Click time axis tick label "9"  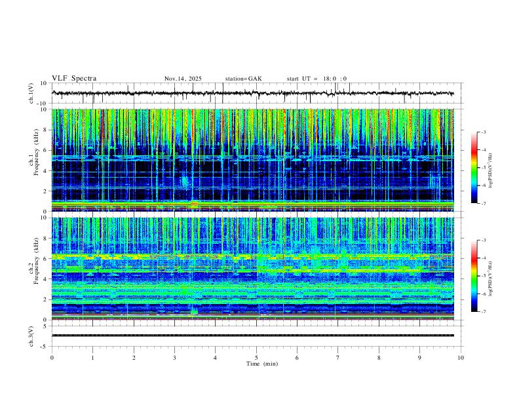click(419, 358)
